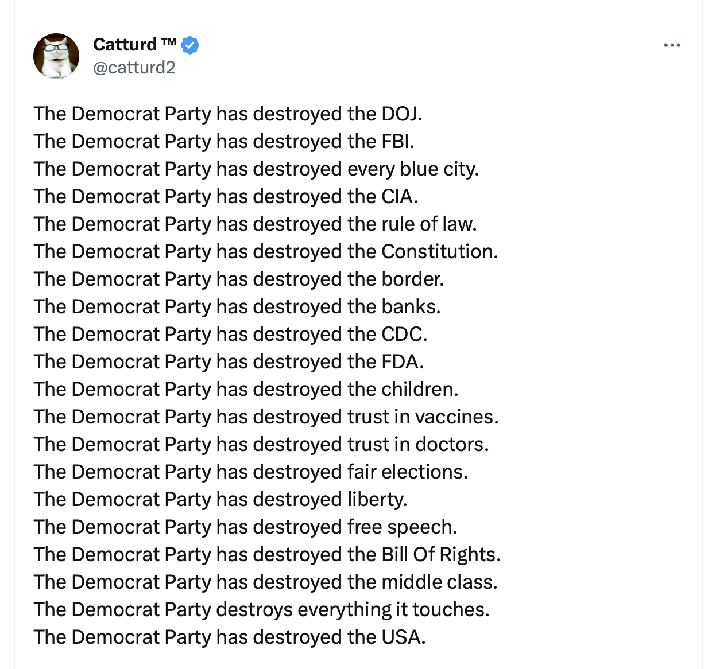
Task: Click the line mentioning the FDA
Action: [x=229, y=361]
